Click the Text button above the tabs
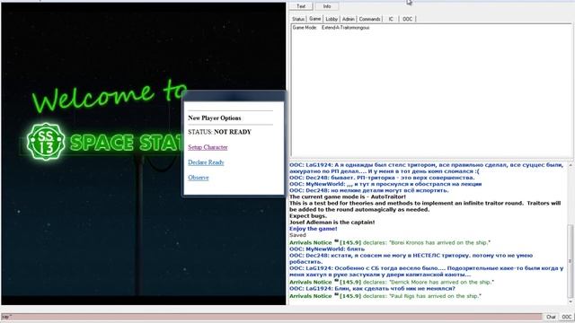575x323 pixels. tap(301, 6)
